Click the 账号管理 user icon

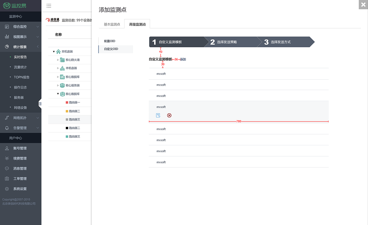click(x=7, y=148)
